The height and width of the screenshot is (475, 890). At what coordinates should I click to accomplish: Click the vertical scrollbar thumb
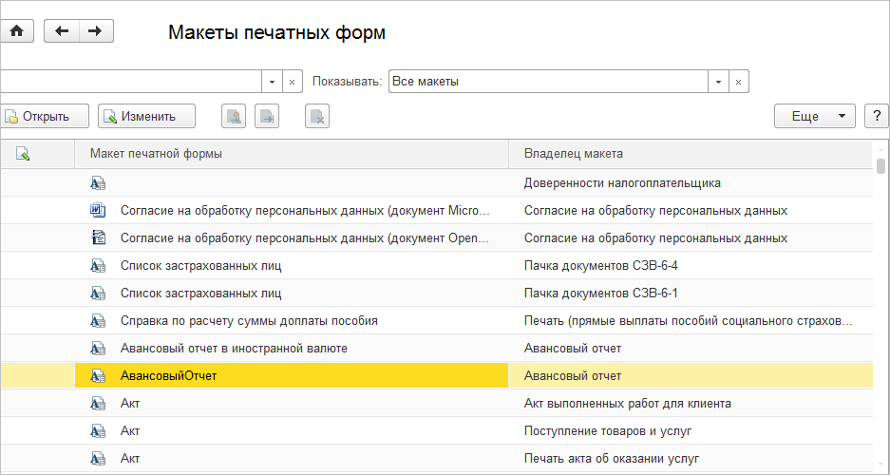(x=881, y=167)
